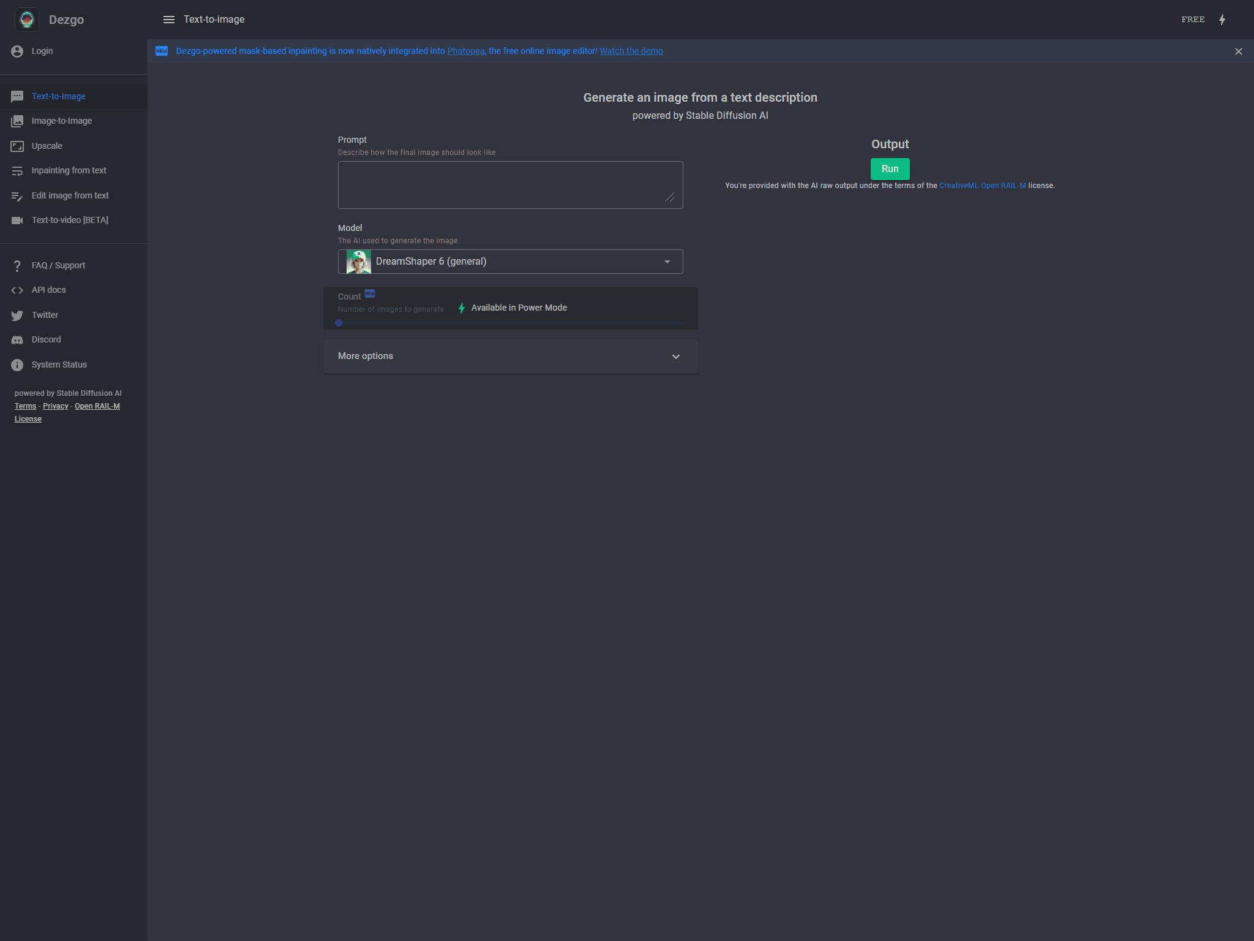Click Available in Power Mode text
The height and width of the screenshot is (941, 1254).
click(519, 308)
